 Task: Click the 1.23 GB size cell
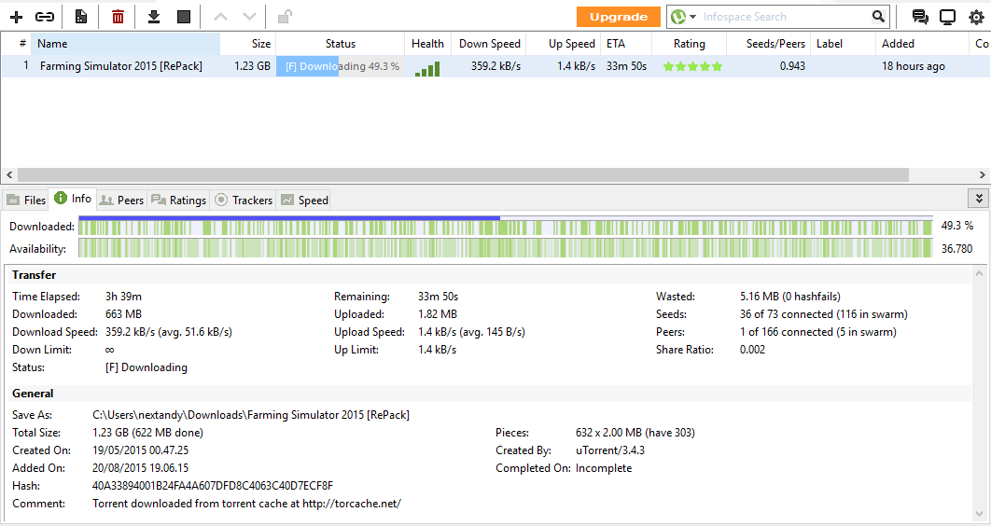tap(252, 66)
